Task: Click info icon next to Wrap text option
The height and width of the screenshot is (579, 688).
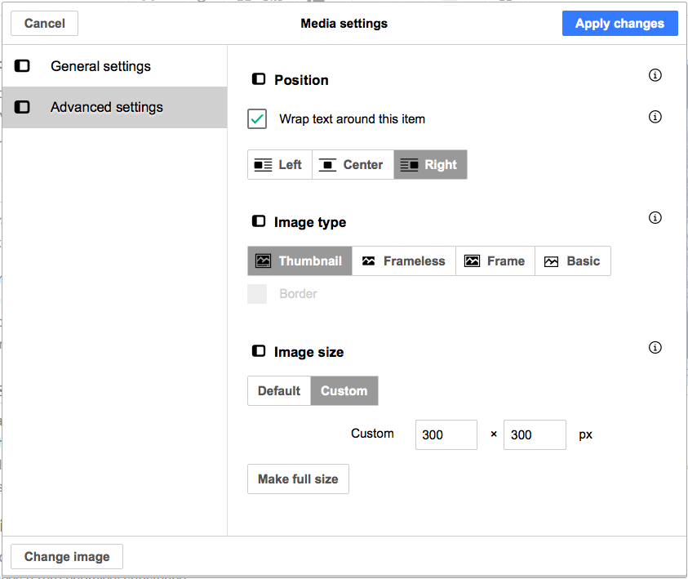Action: click(x=655, y=117)
